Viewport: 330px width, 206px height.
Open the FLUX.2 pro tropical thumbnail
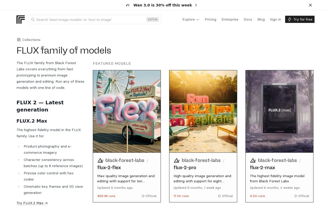pyautogui.click(x=203, y=111)
